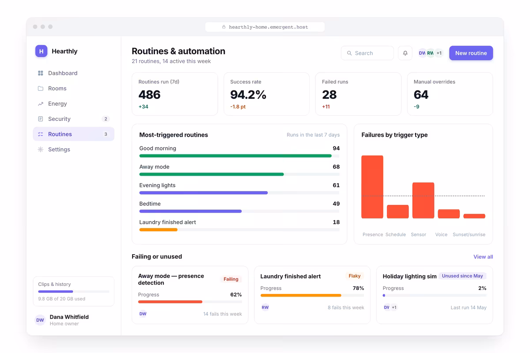Click the Sunset/sunrise bar in failures chart
The height and width of the screenshot is (353, 530).
click(x=474, y=216)
